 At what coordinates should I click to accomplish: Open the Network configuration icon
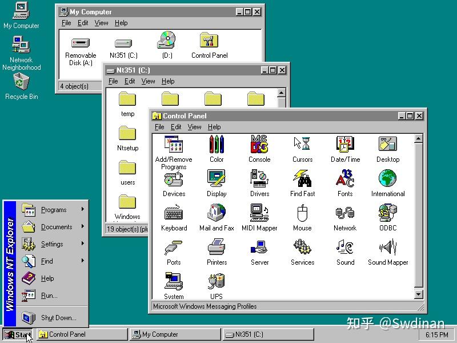345,214
